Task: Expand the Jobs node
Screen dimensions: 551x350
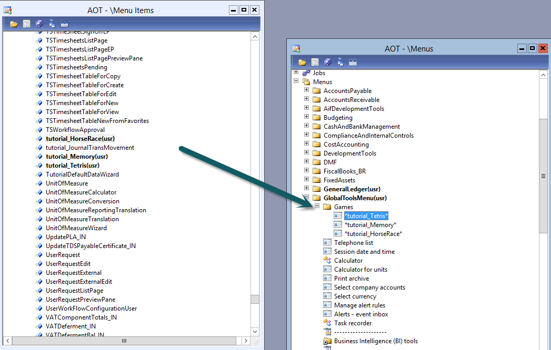Action: pyautogui.click(x=296, y=73)
